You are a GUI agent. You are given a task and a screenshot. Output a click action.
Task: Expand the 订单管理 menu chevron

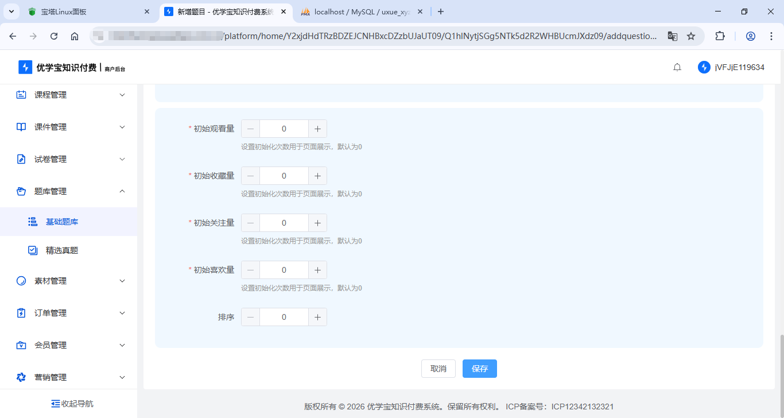click(122, 313)
